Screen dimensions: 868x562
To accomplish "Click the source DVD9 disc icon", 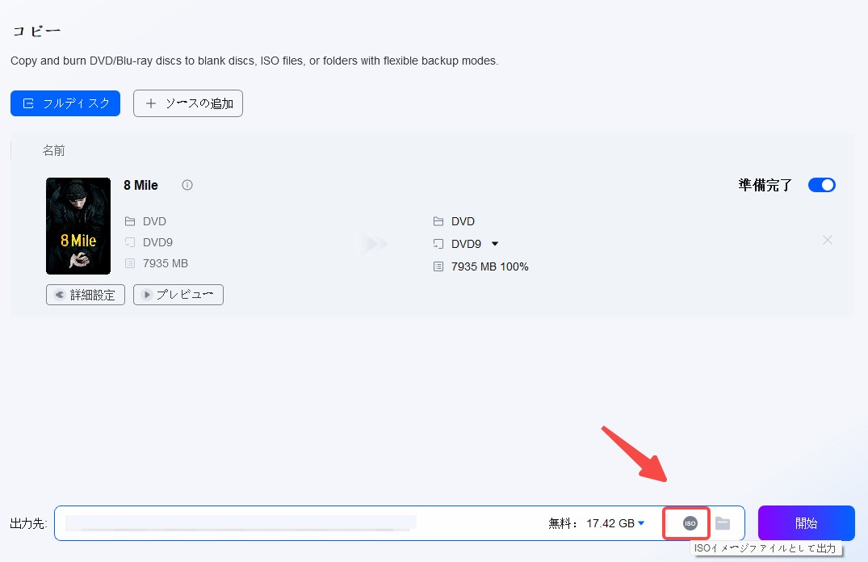I will (x=130, y=242).
